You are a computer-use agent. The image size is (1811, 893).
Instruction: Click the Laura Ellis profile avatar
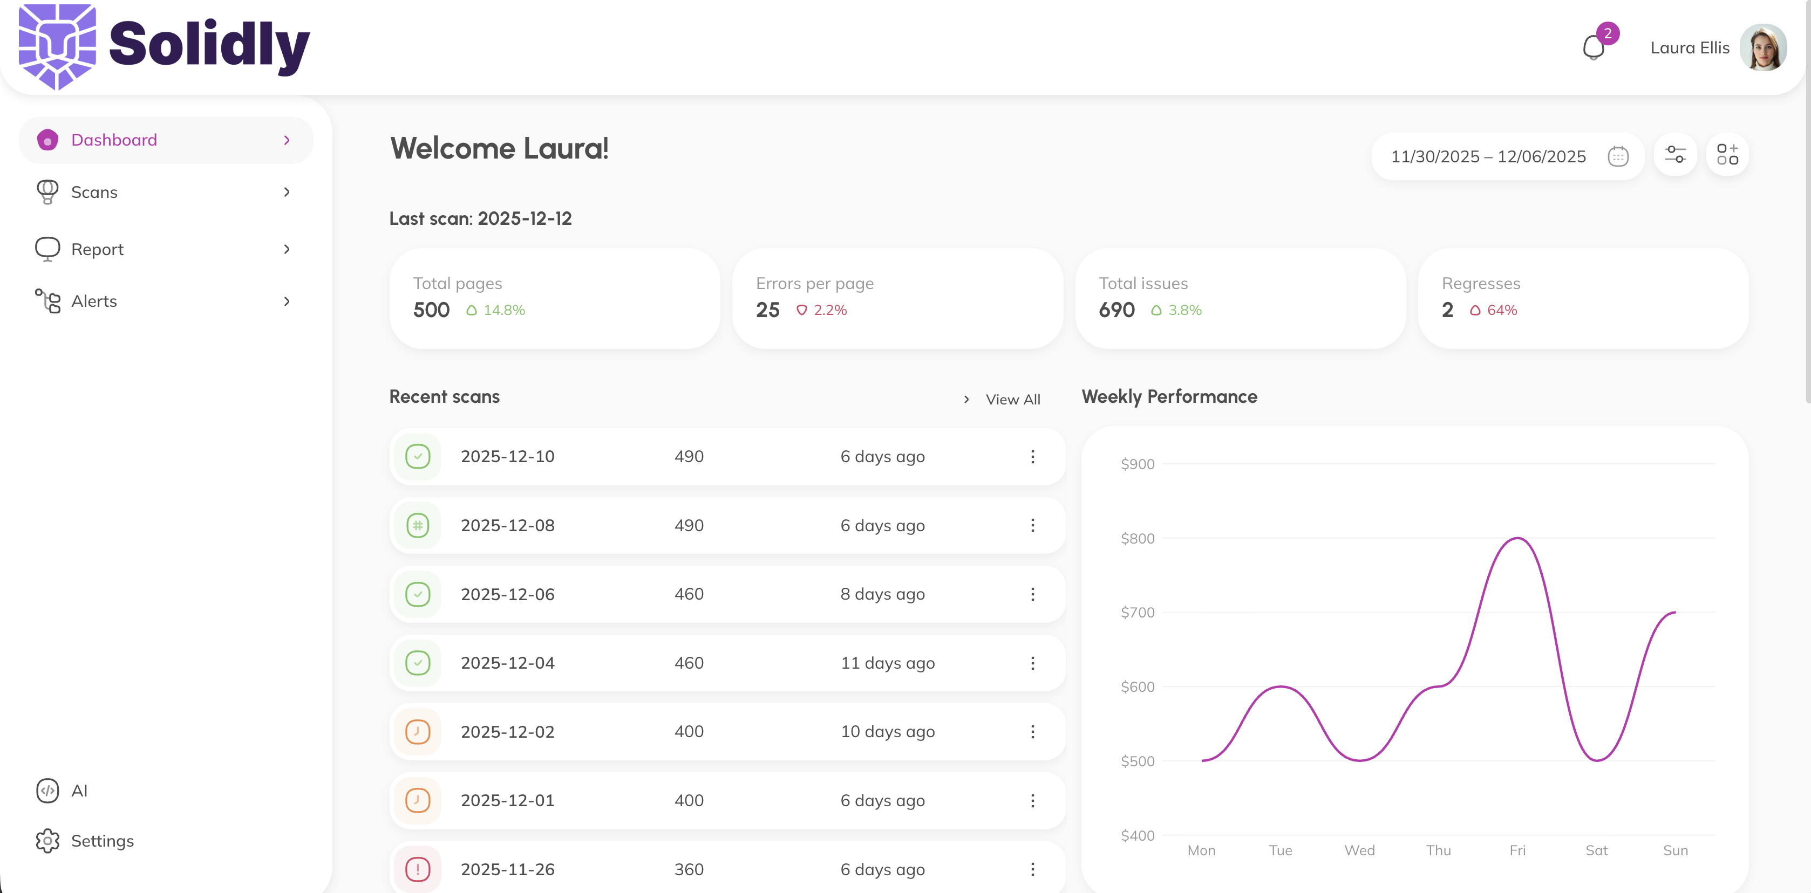coord(1762,48)
